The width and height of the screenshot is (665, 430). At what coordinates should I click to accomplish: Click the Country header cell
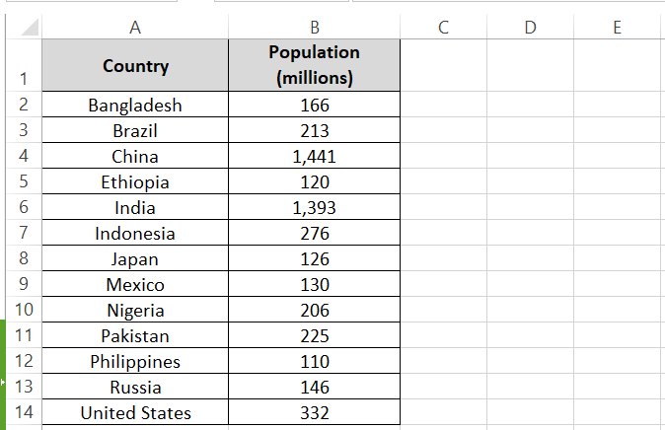tap(135, 66)
